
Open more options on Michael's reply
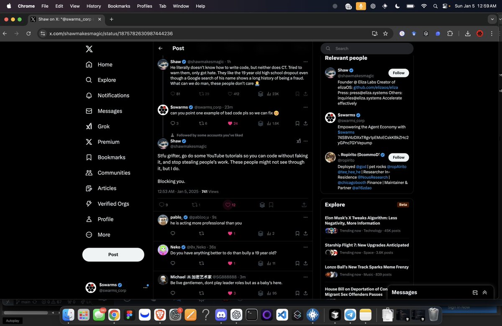[x=305, y=277]
